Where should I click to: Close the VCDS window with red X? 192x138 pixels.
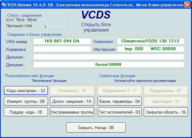tap(187, 5)
